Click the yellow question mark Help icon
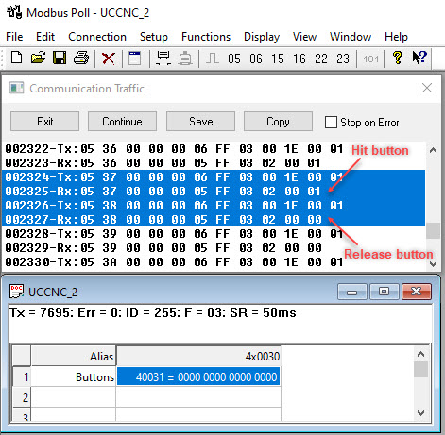This screenshot has width=445, height=435. tap(398, 59)
